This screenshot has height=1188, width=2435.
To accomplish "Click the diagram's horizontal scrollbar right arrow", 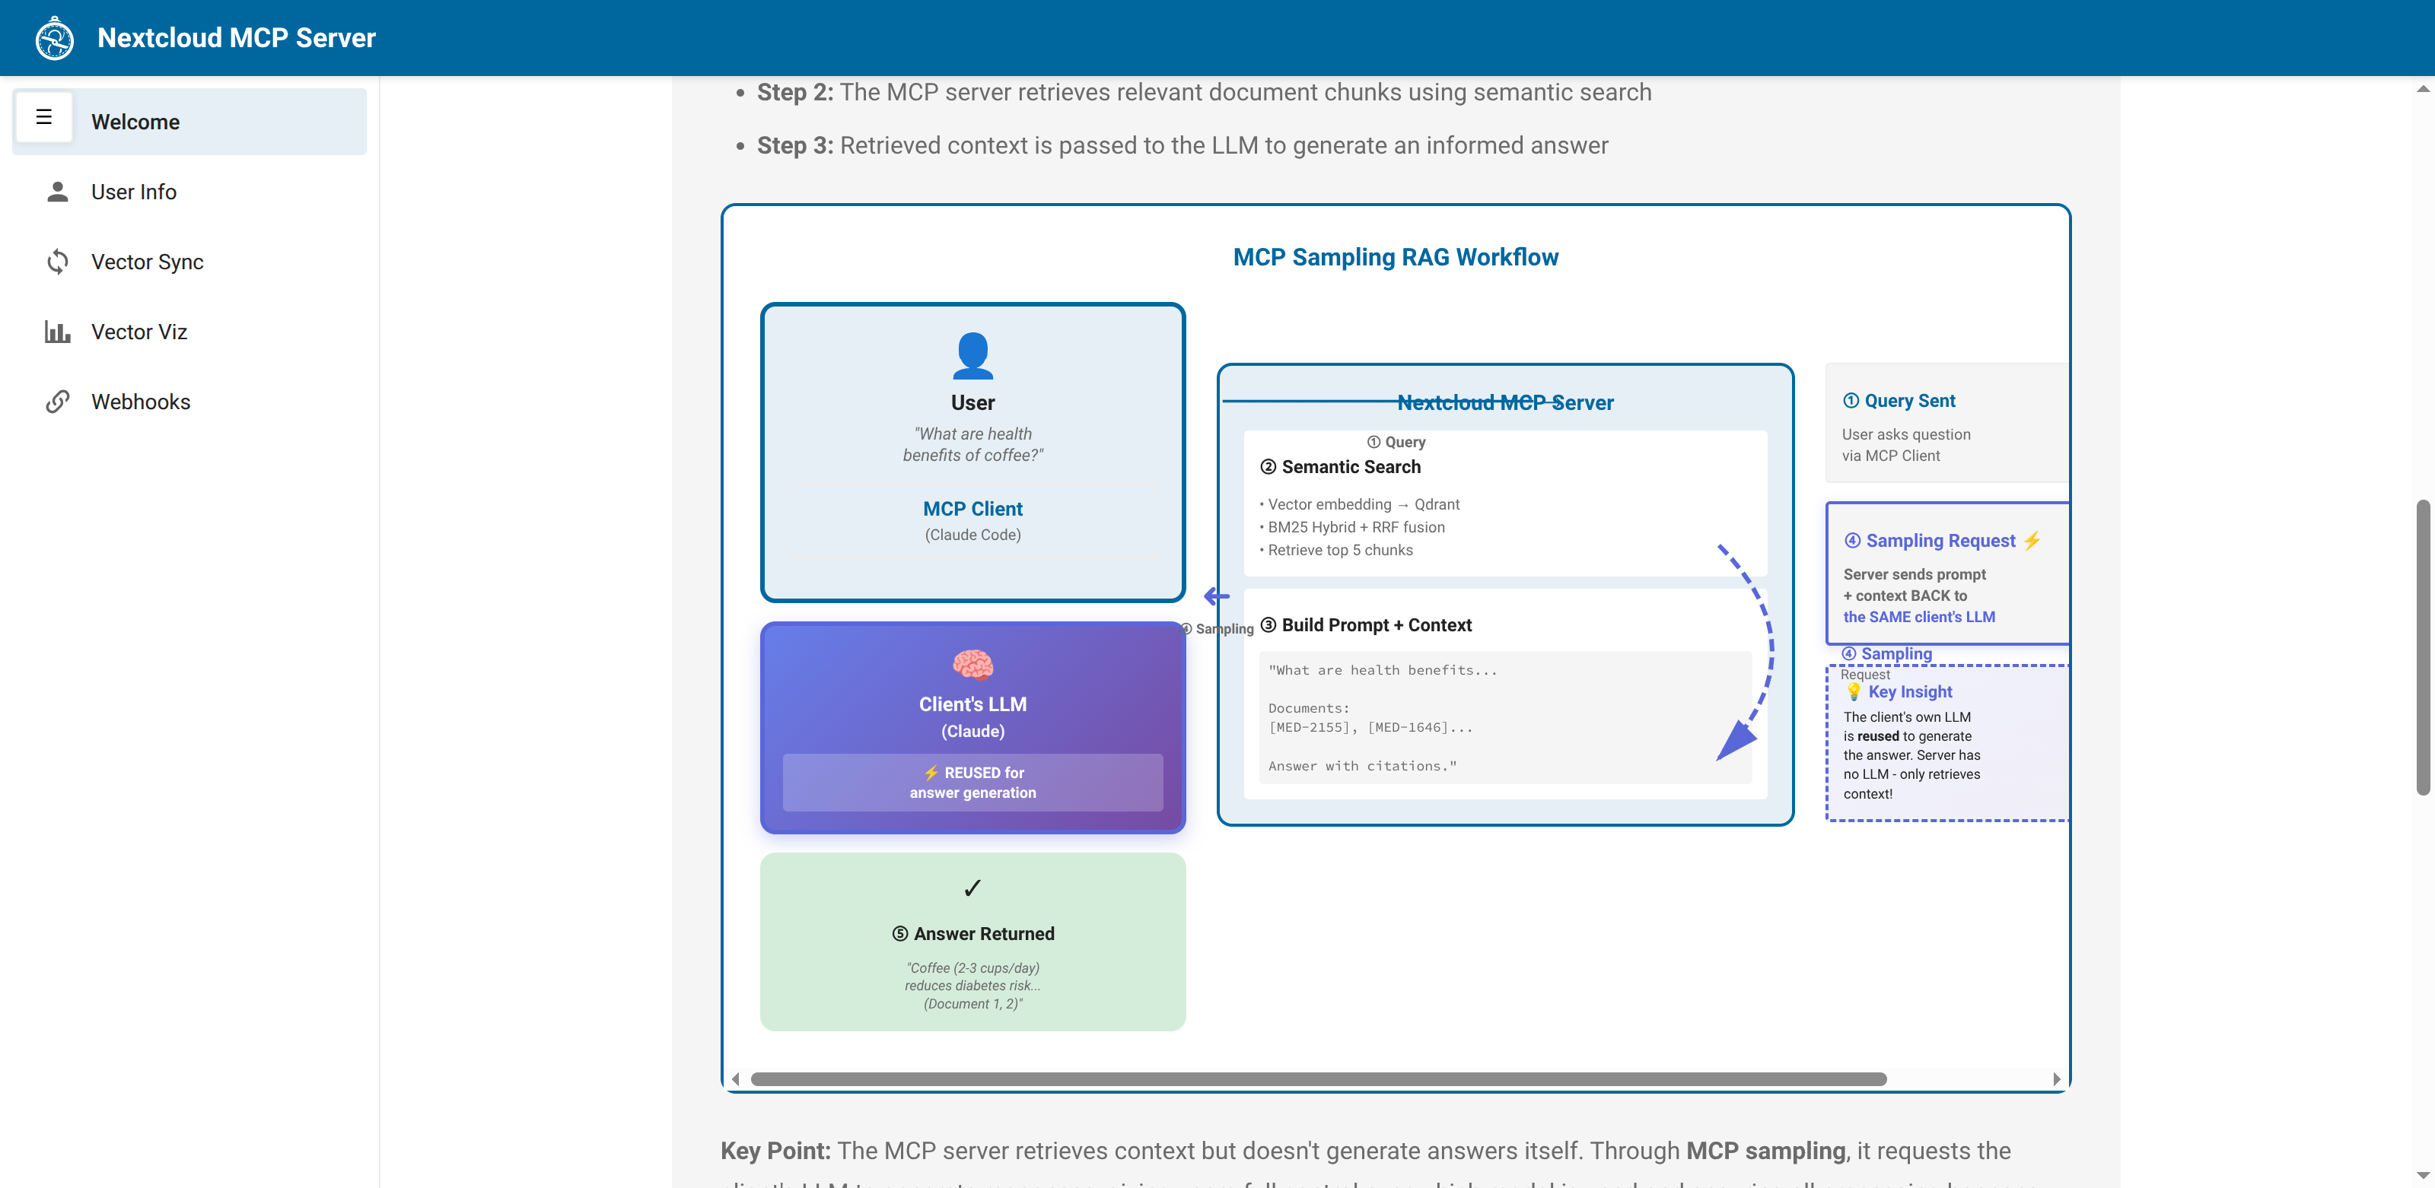I will click(2056, 1079).
